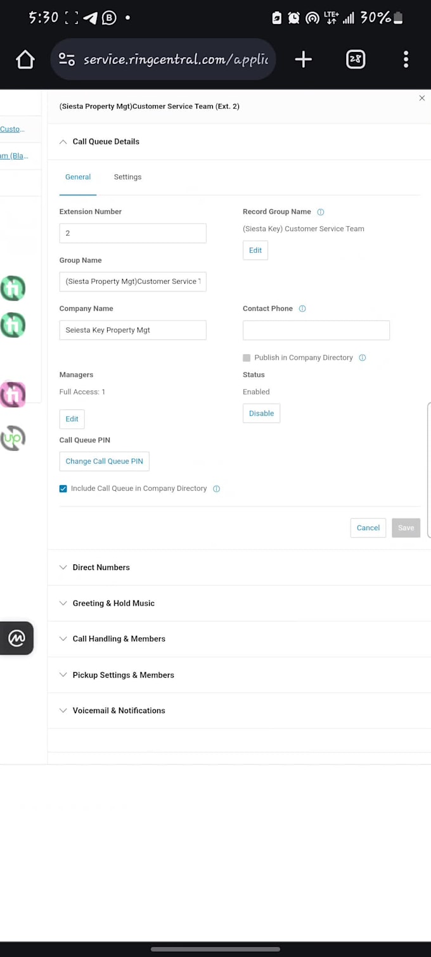Click the Cancel button
This screenshot has height=957, width=431.
click(x=368, y=528)
